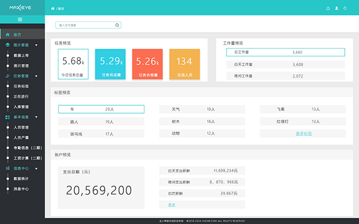Open the notification bell icon
The width and height of the screenshot is (359, 224).
coord(328,8)
